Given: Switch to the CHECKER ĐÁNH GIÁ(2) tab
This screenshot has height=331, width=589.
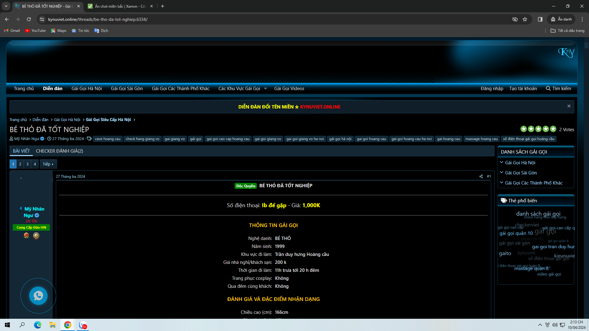Looking at the screenshot, I should point(60,151).
